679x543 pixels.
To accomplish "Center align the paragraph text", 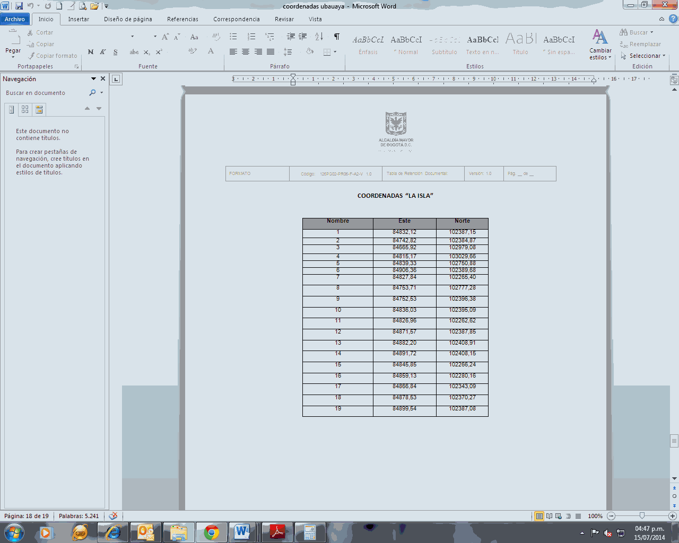I will tap(246, 52).
